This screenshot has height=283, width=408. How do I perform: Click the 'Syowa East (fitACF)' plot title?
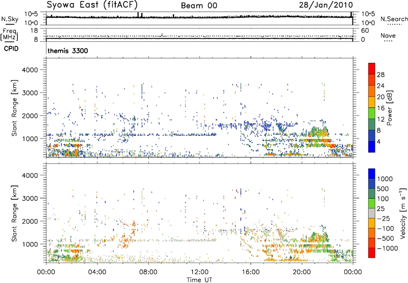click(x=92, y=5)
